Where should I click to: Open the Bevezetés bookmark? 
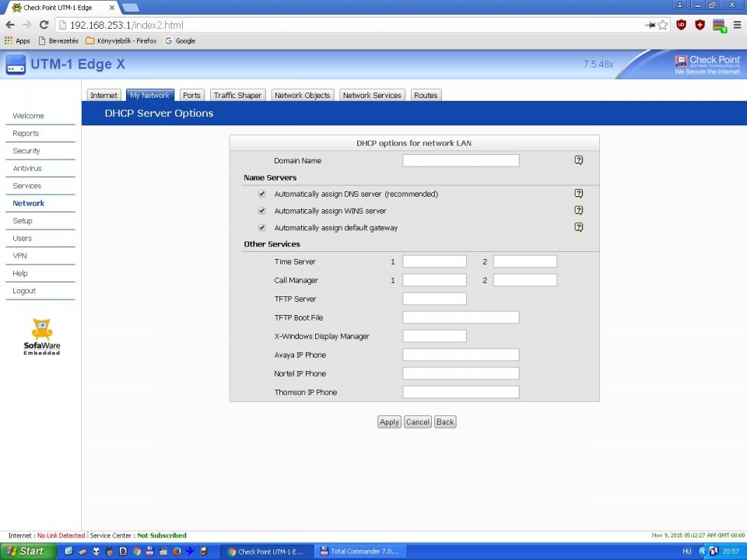pyautogui.click(x=58, y=41)
